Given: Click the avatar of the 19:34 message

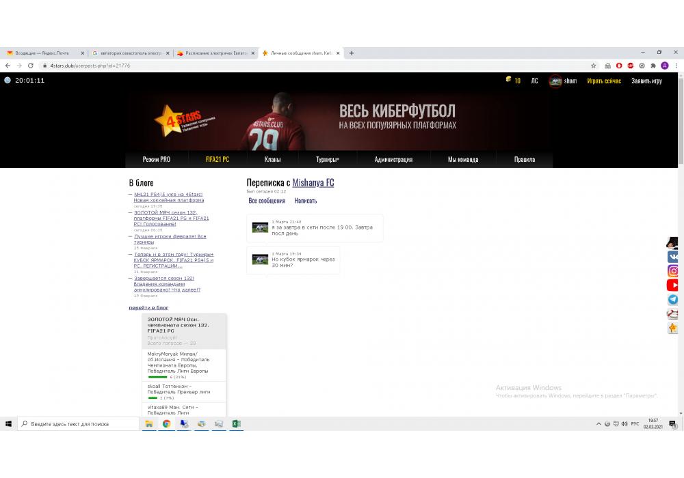Looking at the screenshot, I should pos(260,259).
